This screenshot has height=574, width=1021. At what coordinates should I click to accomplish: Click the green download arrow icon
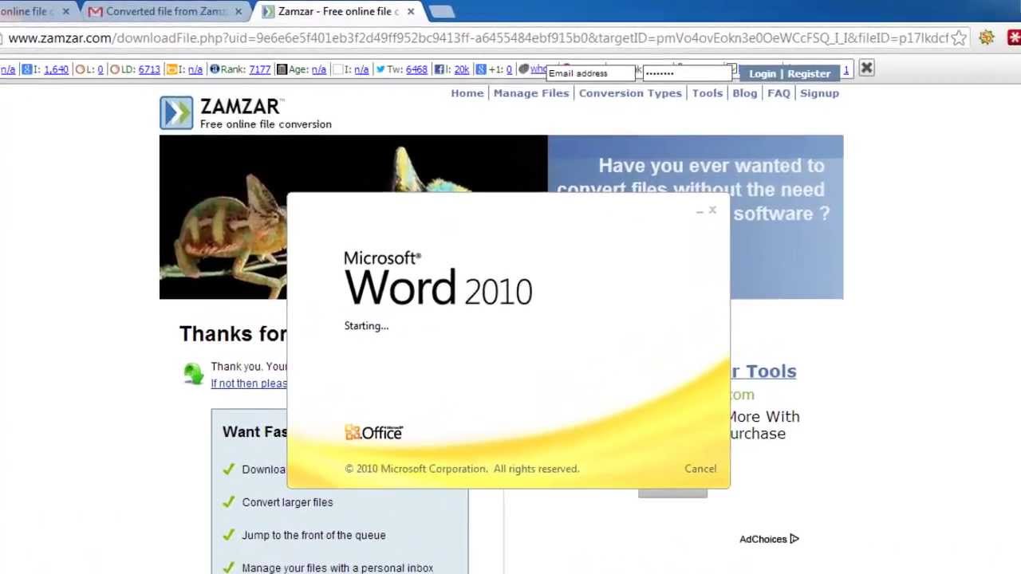tap(193, 373)
